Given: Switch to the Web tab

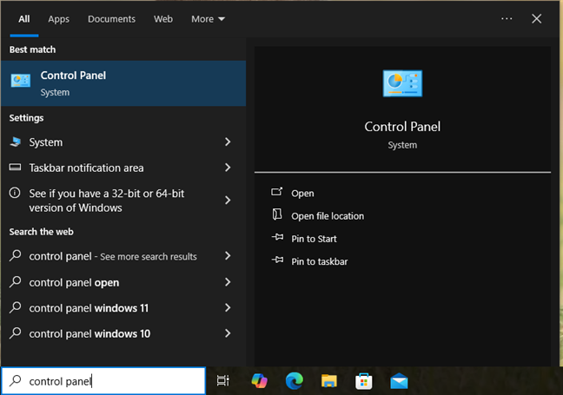Looking at the screenshot, I should coord(163,19).
